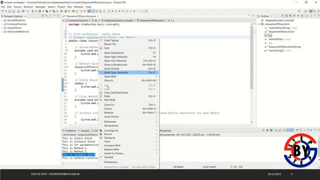Close the Outline view tab
This screenshot has width=320, height=180.
[271, 16]
